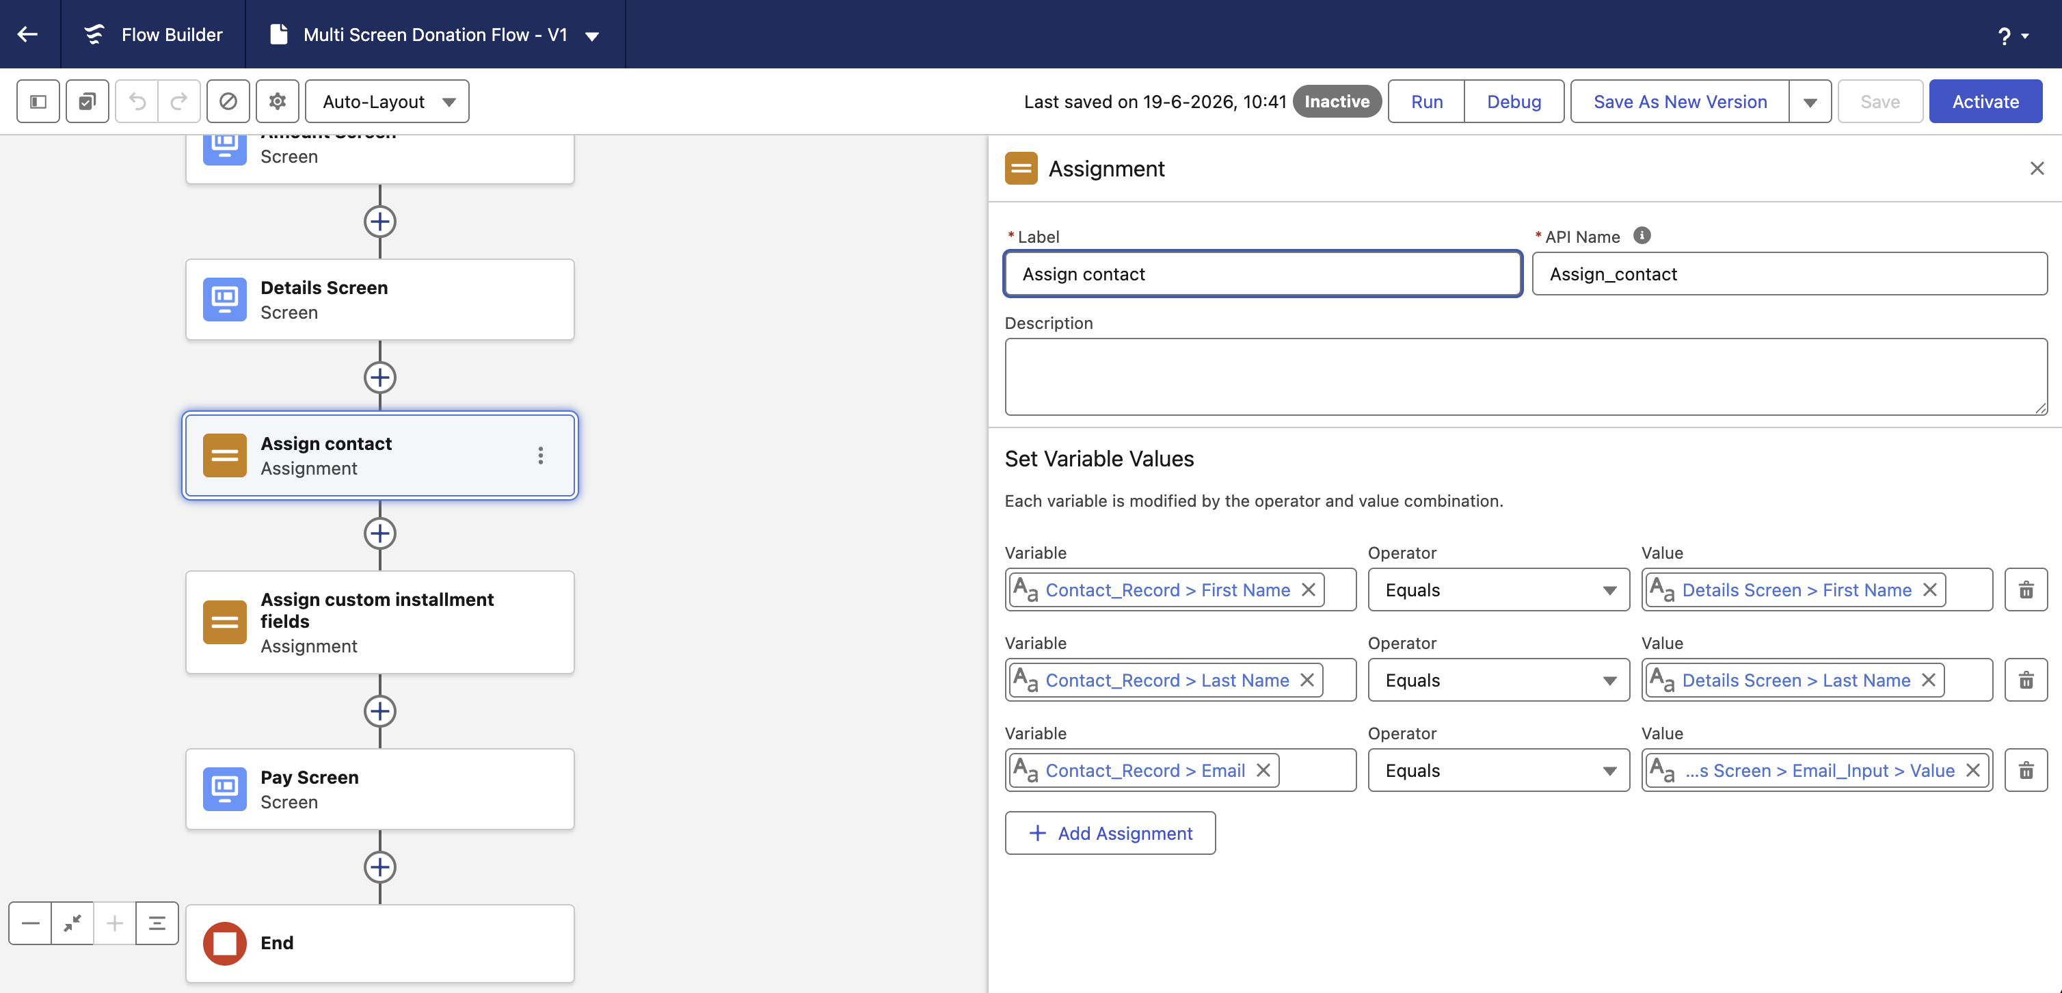Click the Pay Screen blue screen icon

point(225,790)
